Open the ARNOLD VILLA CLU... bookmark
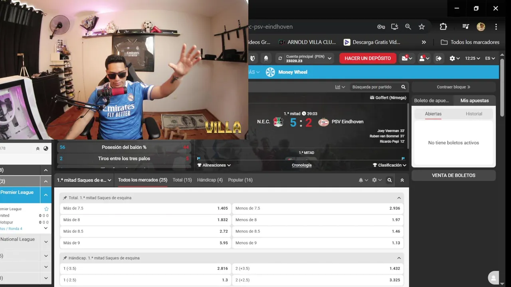 coord(307,42)
